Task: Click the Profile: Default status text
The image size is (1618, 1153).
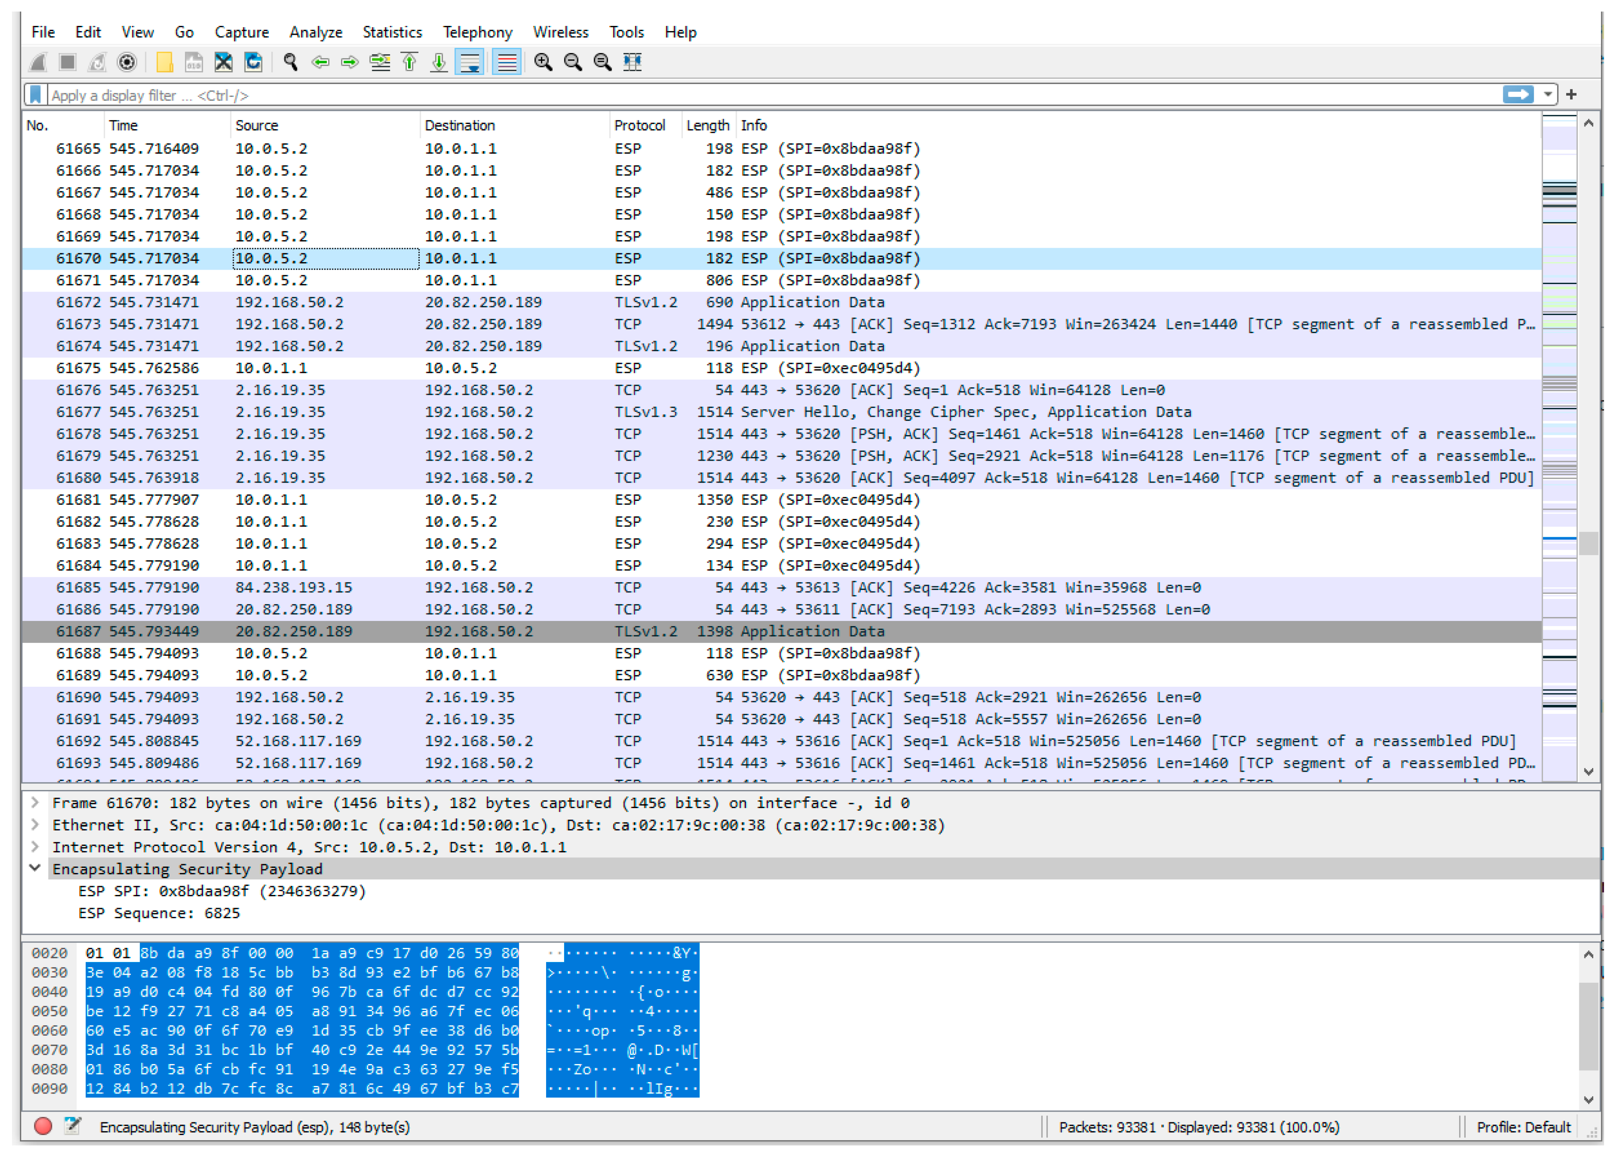Action: [x=1523, y=1127]
